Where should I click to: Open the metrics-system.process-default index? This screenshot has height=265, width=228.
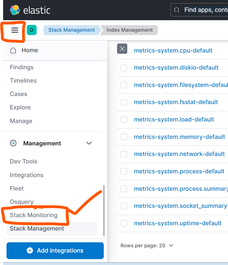pyautogui.click(x=179, y=171)
